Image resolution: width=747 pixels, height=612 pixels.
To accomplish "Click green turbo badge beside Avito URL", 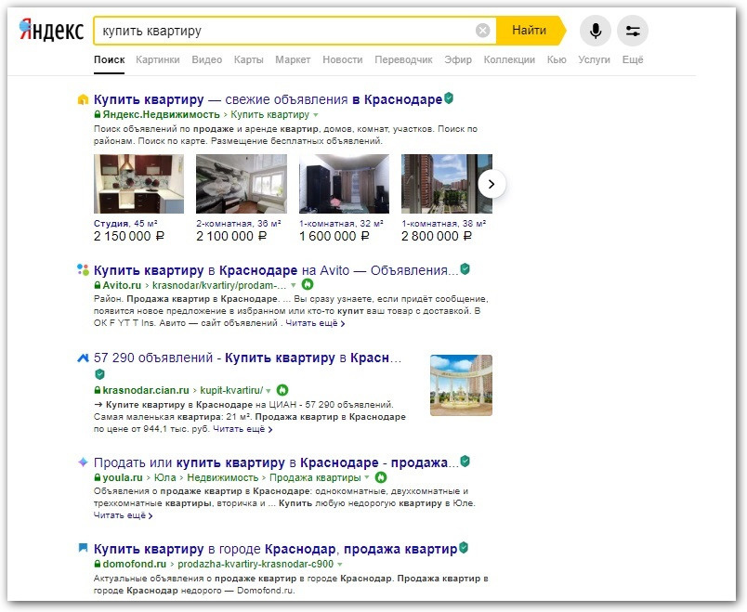I will pyautogui.click(x=308, y=285).
